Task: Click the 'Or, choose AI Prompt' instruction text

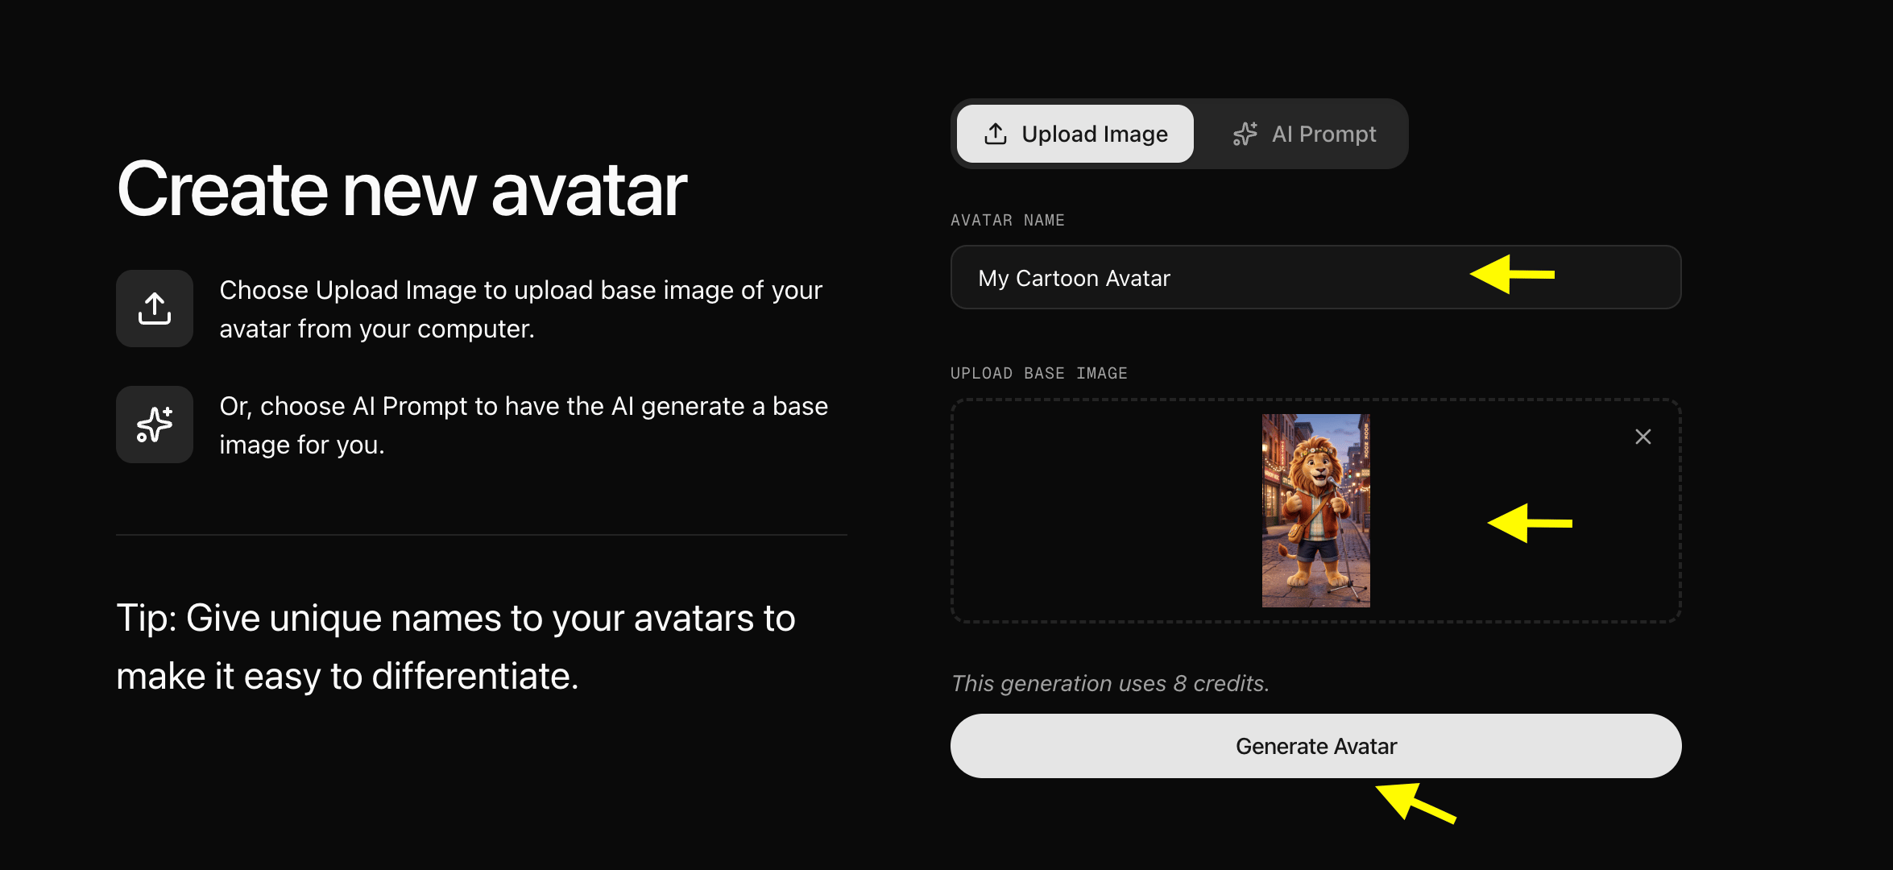Action: (x=524, y=425)
